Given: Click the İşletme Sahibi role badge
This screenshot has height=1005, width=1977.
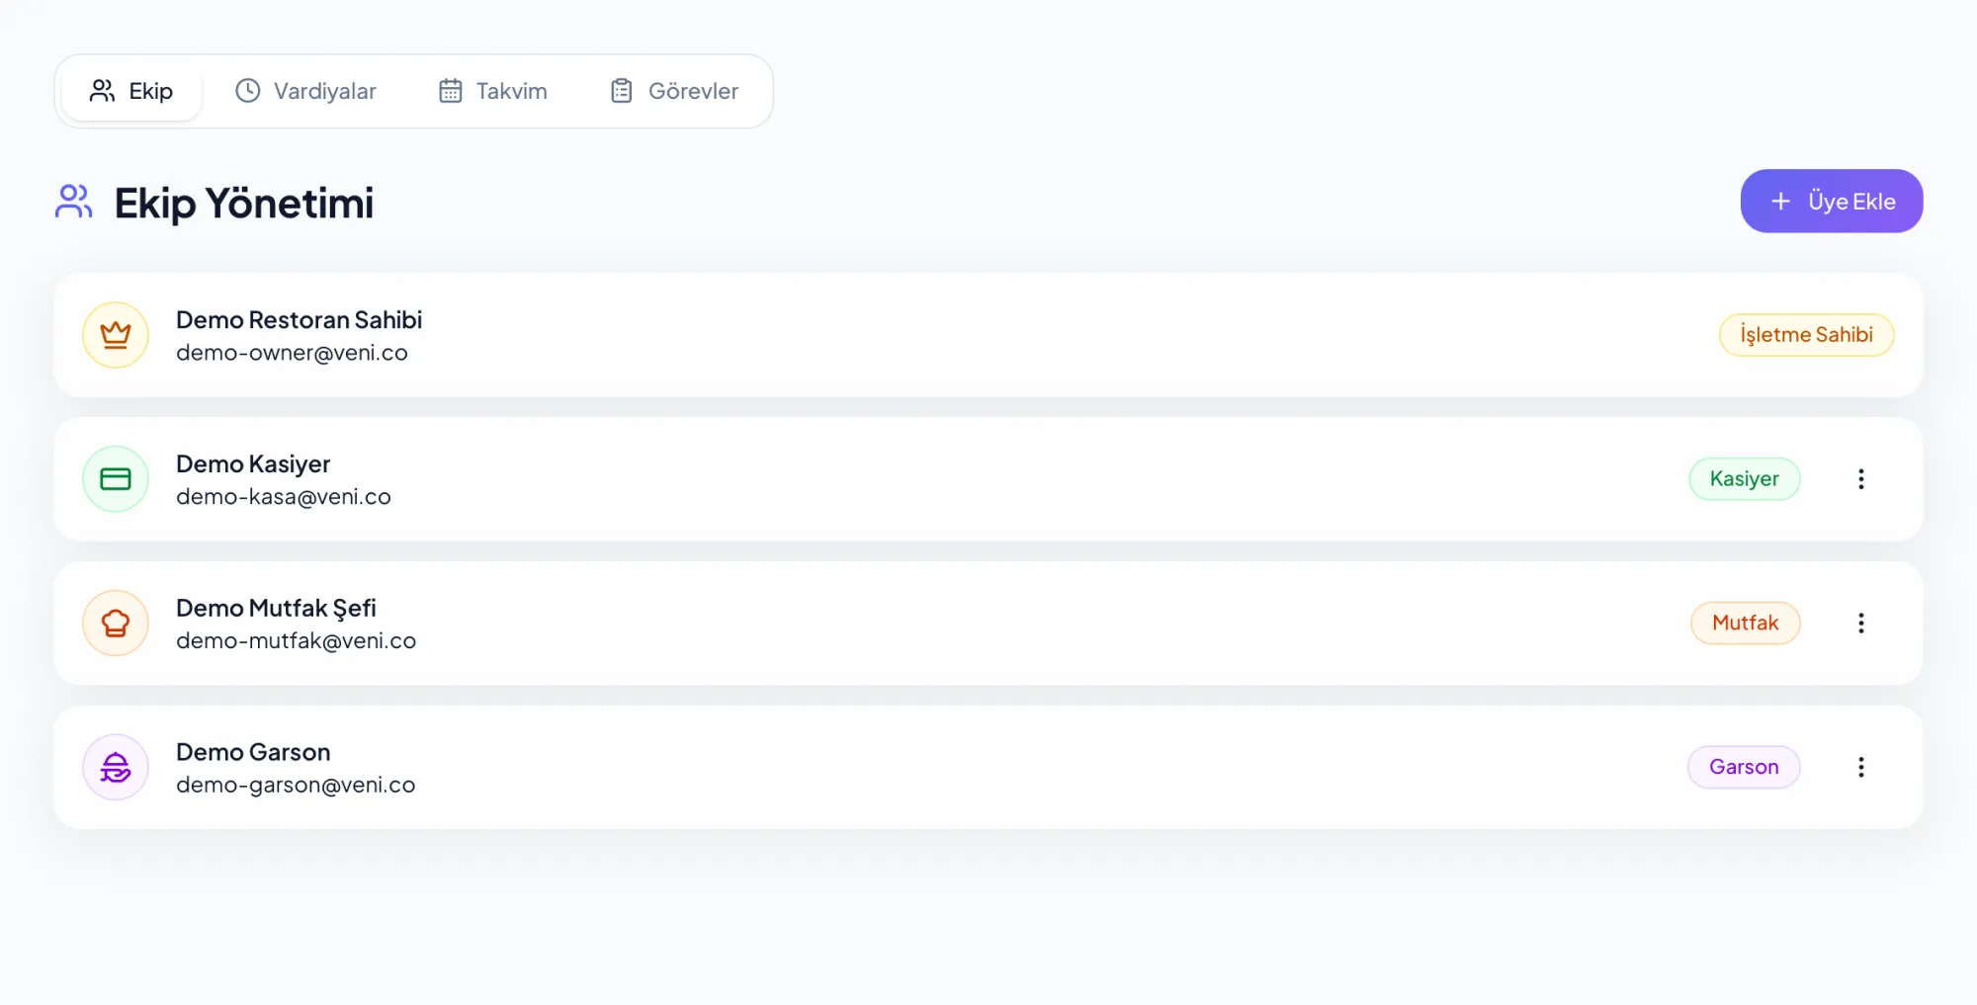Looking at the screenshot, I should tap(1806, 335).
